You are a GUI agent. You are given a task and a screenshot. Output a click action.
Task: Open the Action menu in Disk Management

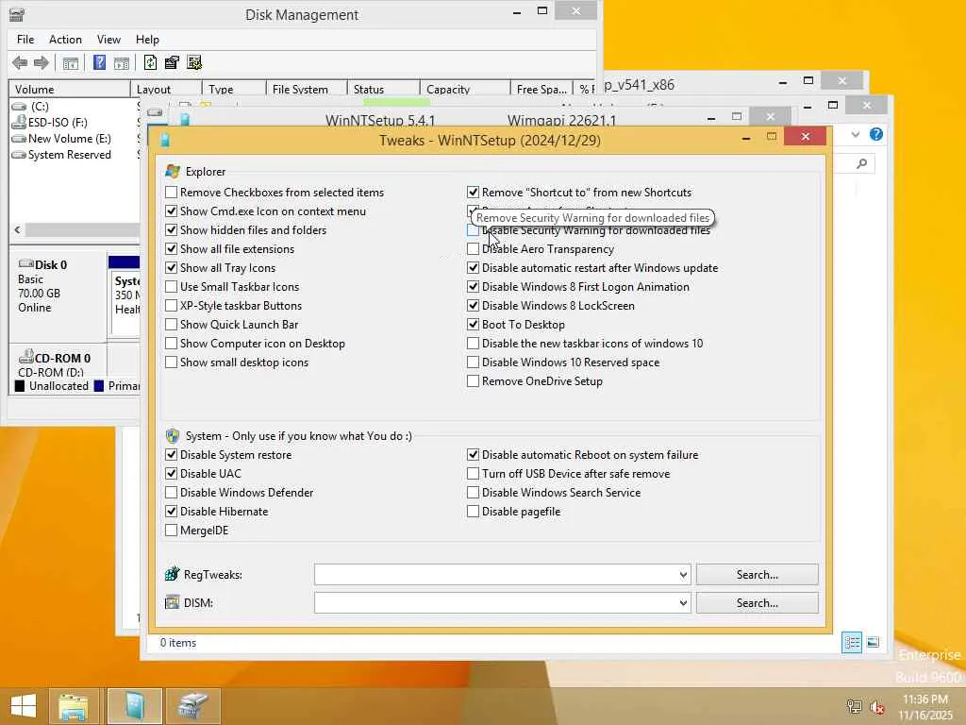[65, 40]
